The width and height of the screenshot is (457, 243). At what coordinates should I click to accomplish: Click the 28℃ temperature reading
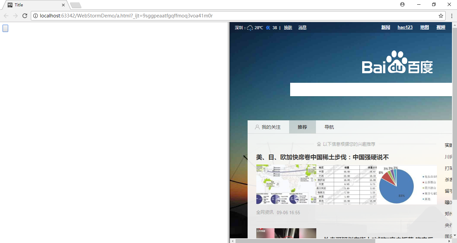tap(259, 27)
